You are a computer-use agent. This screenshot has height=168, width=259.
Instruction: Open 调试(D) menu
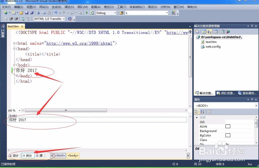(69, 7)
